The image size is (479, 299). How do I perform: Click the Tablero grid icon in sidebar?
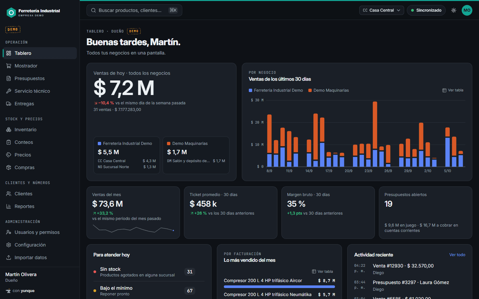(x=9, y=53)
